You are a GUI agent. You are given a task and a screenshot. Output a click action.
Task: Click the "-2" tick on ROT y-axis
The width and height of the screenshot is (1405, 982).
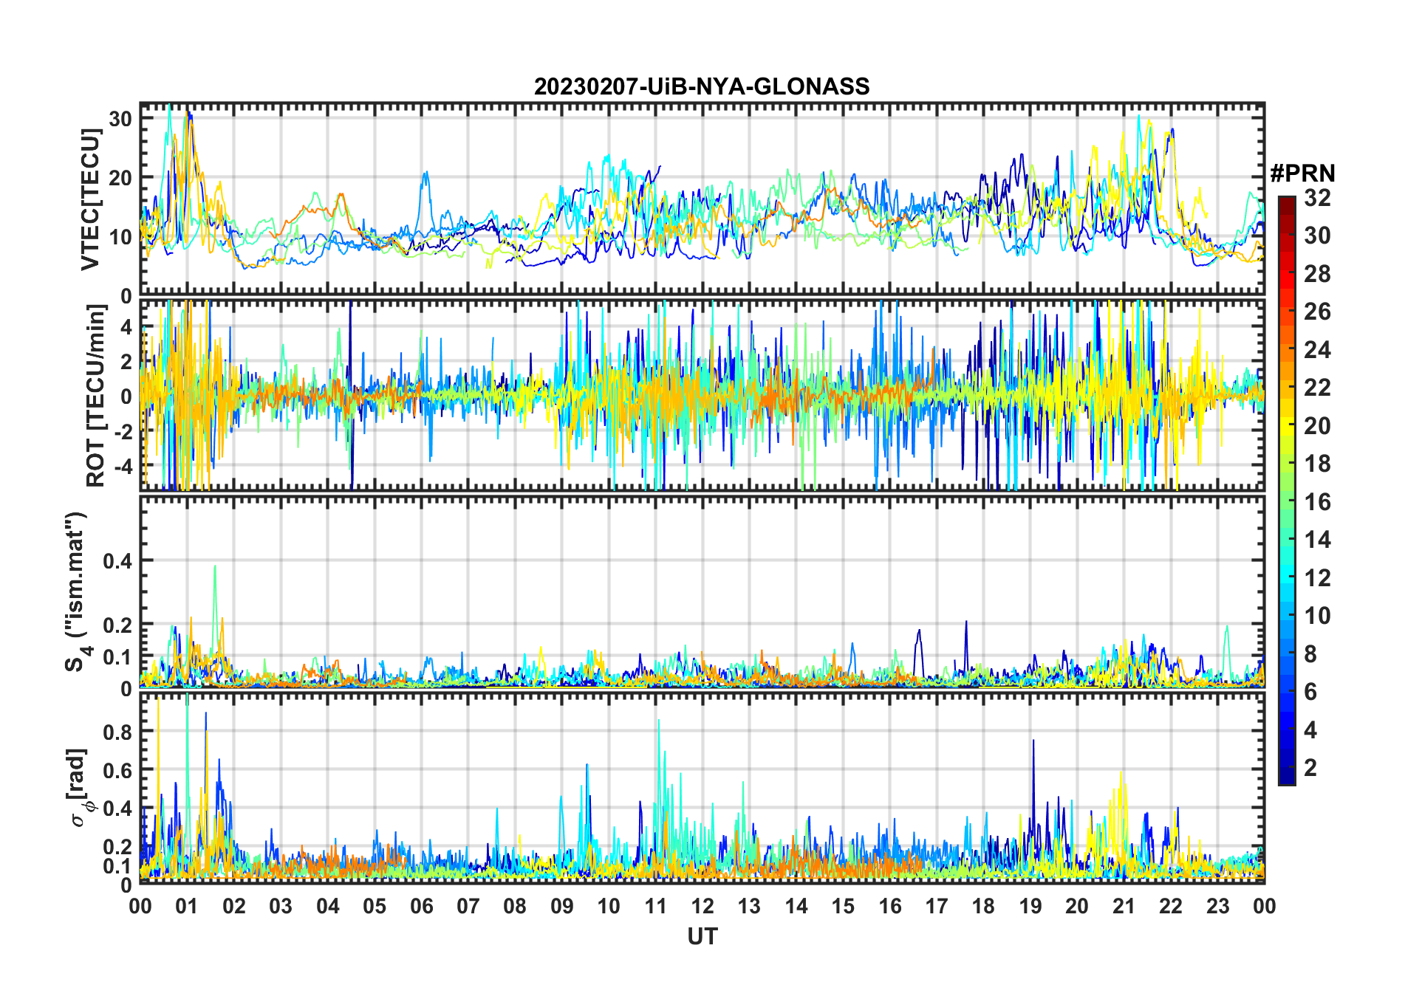coord(123,431)
